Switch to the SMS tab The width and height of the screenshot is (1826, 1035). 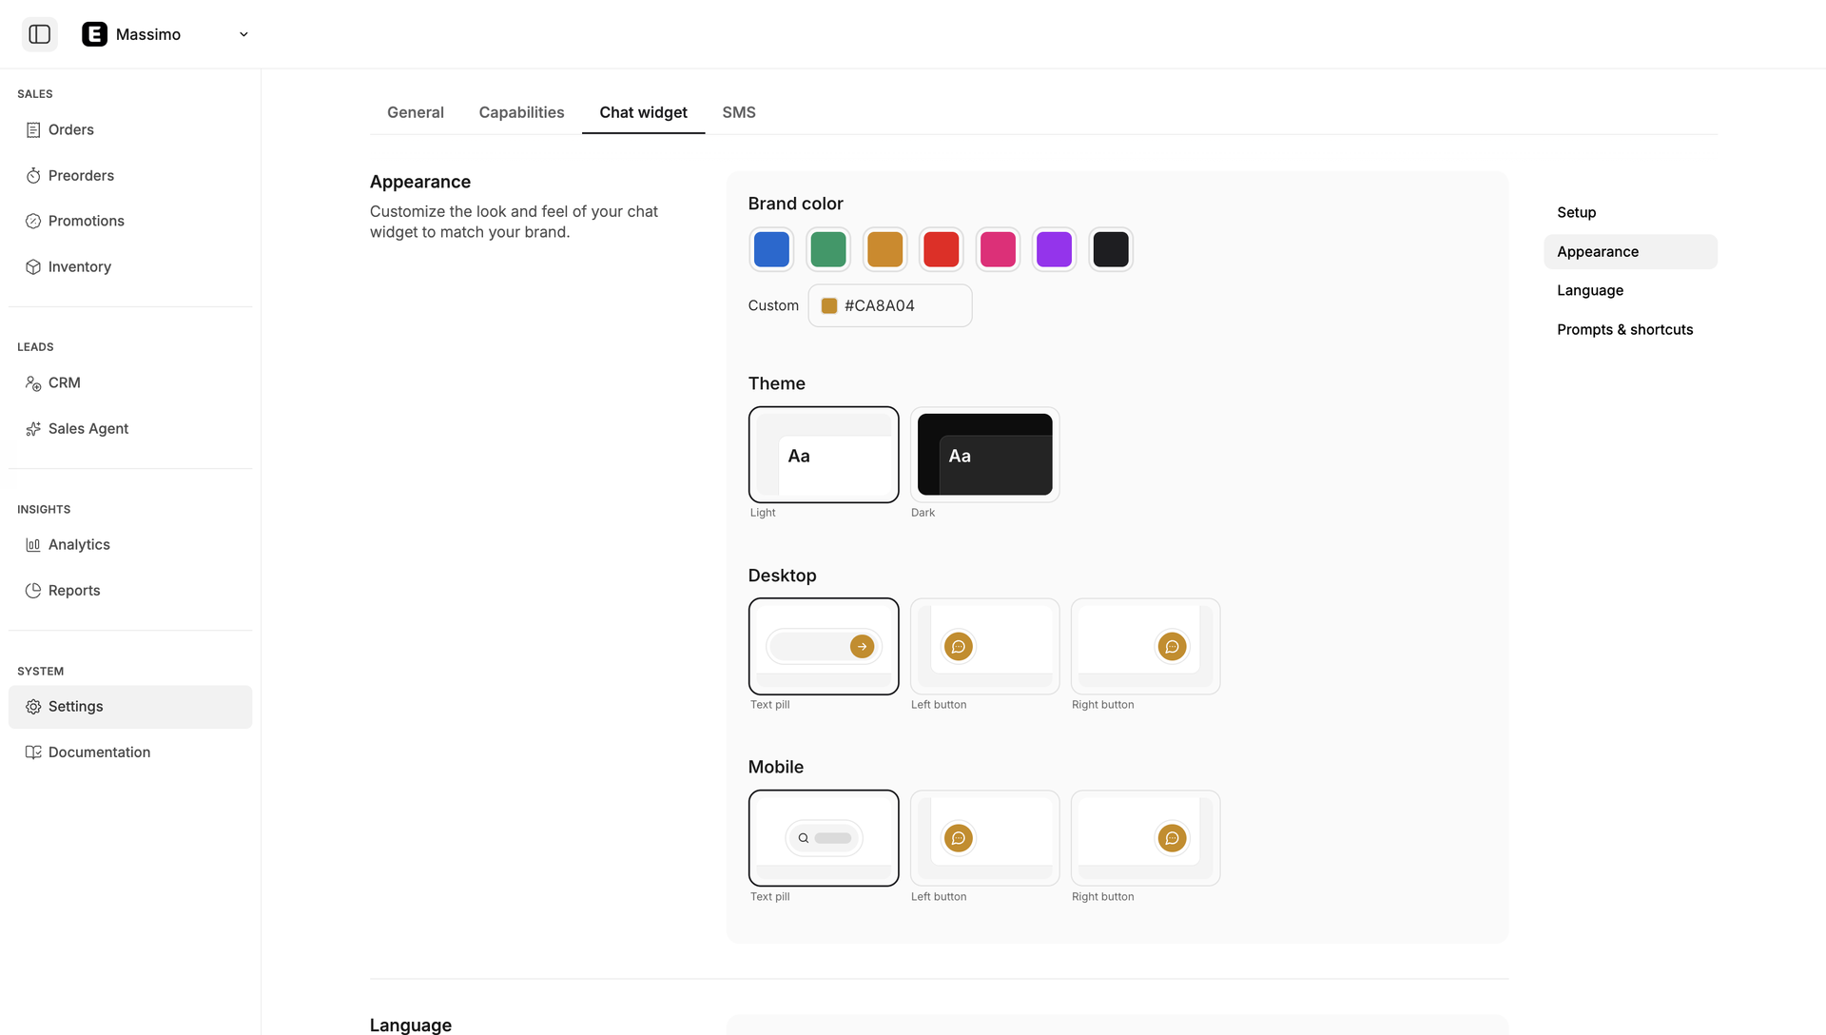pos(739,112)
